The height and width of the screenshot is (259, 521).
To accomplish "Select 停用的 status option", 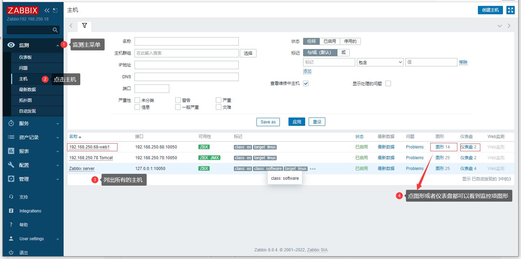I will tap(350, 41).
